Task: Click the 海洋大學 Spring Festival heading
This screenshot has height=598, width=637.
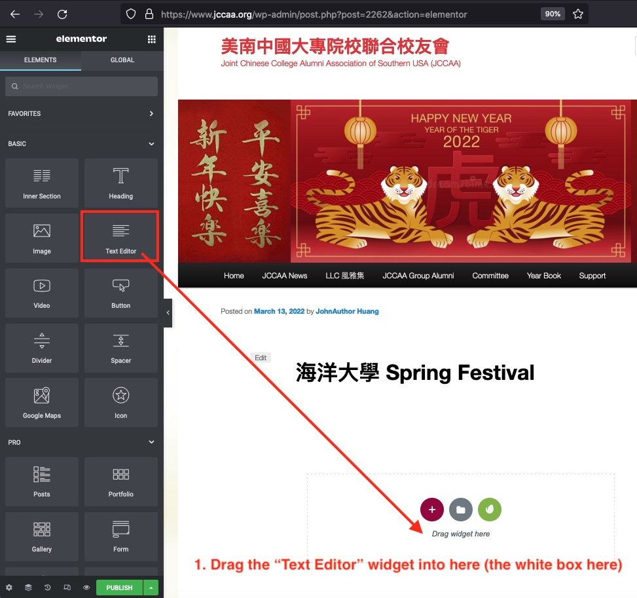Action: (415, 373)
